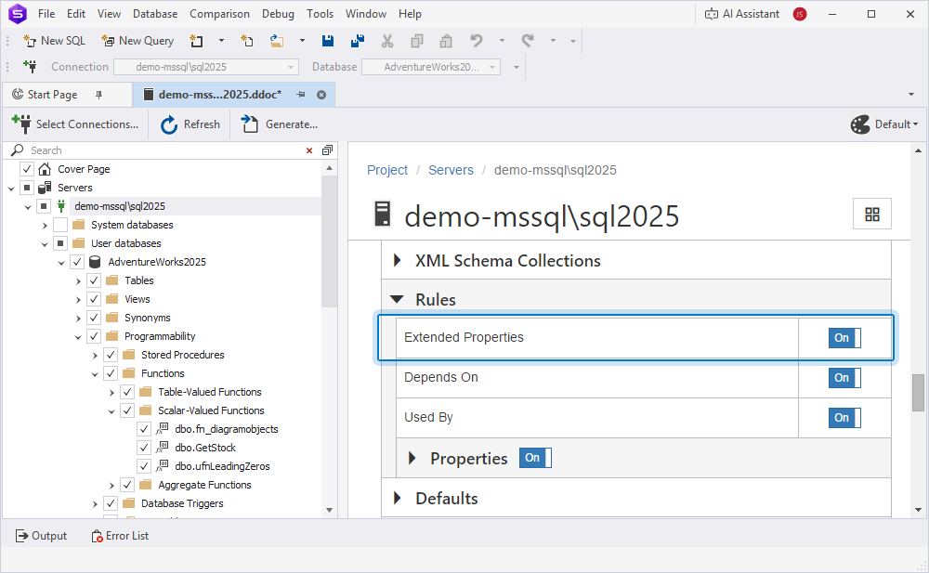Image resolution: width=929 pixels, height=573 pixels.
Task: Pin the demo-mss...2025.ddoc tab
Action: 301,94
